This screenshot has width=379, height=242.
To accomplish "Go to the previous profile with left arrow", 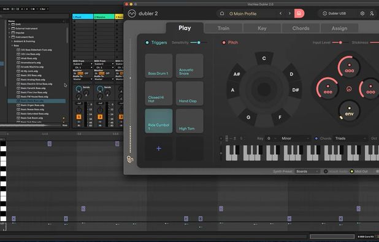I will pos(281,14).
